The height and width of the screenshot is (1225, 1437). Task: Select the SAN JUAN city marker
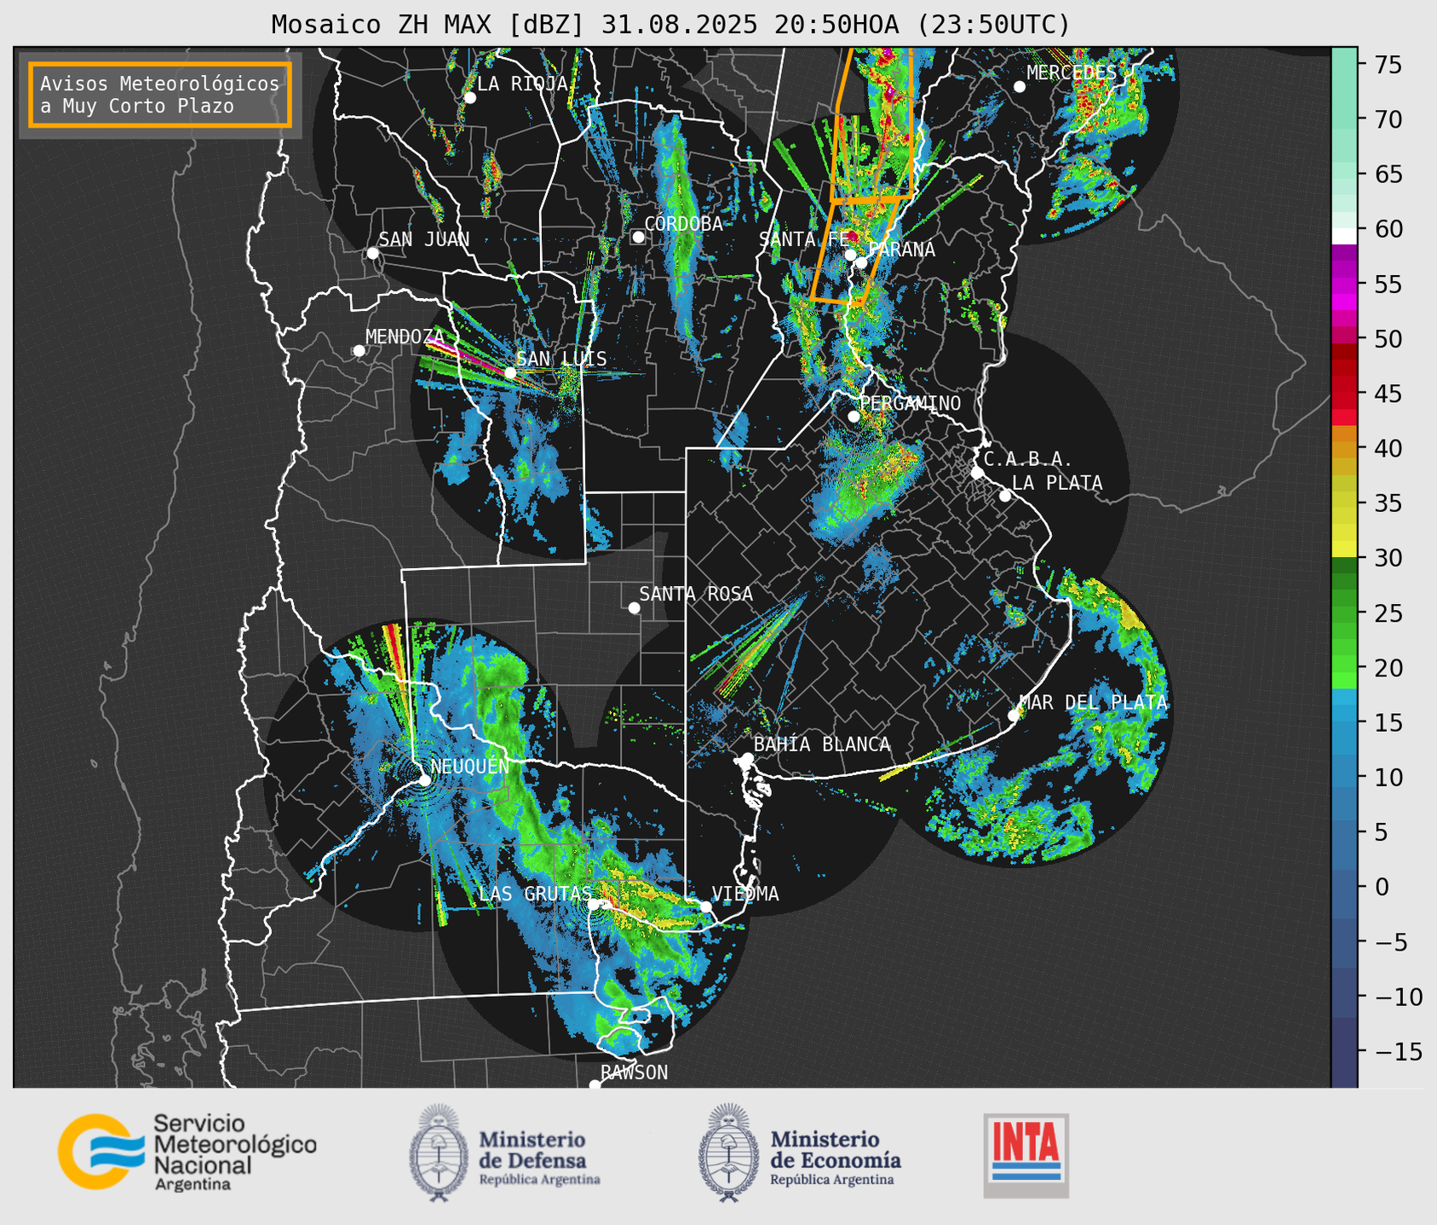pyautogui.click(x=372, y=253)
